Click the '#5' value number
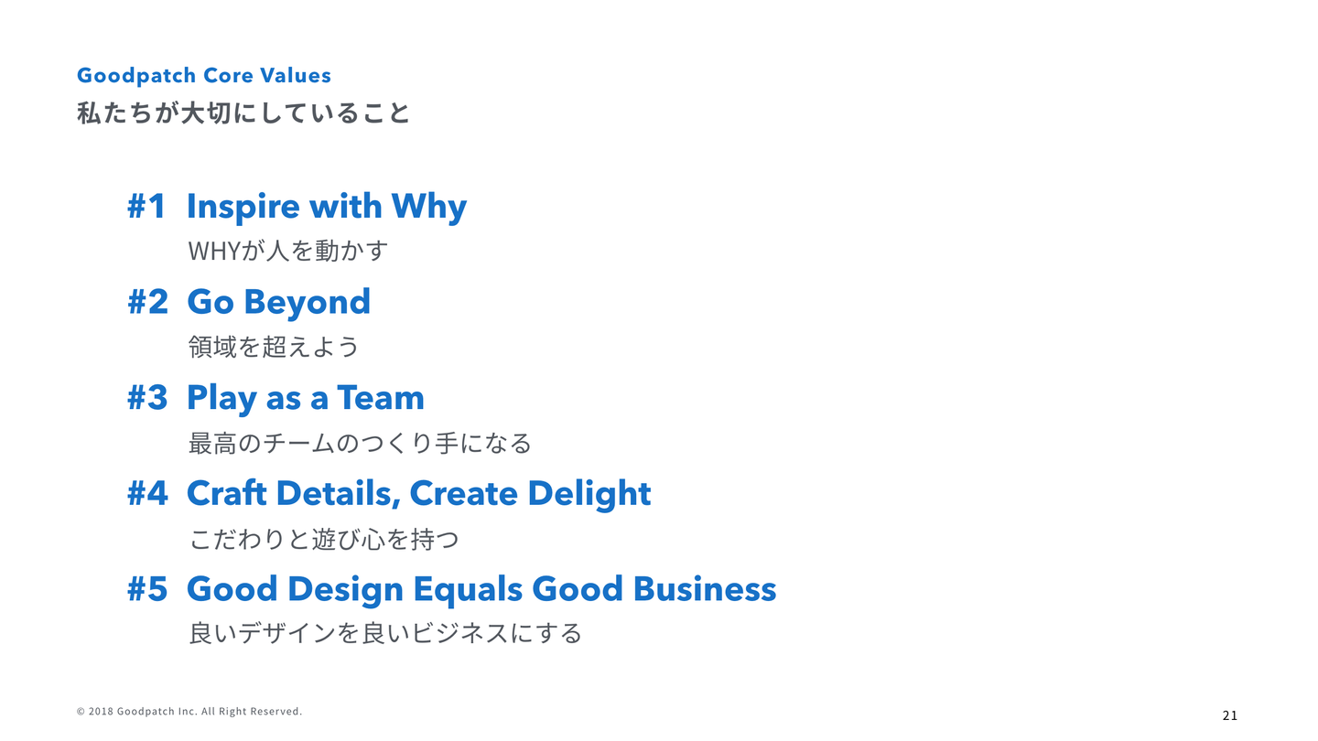1318x741 pixels. (x=147, y=589)
